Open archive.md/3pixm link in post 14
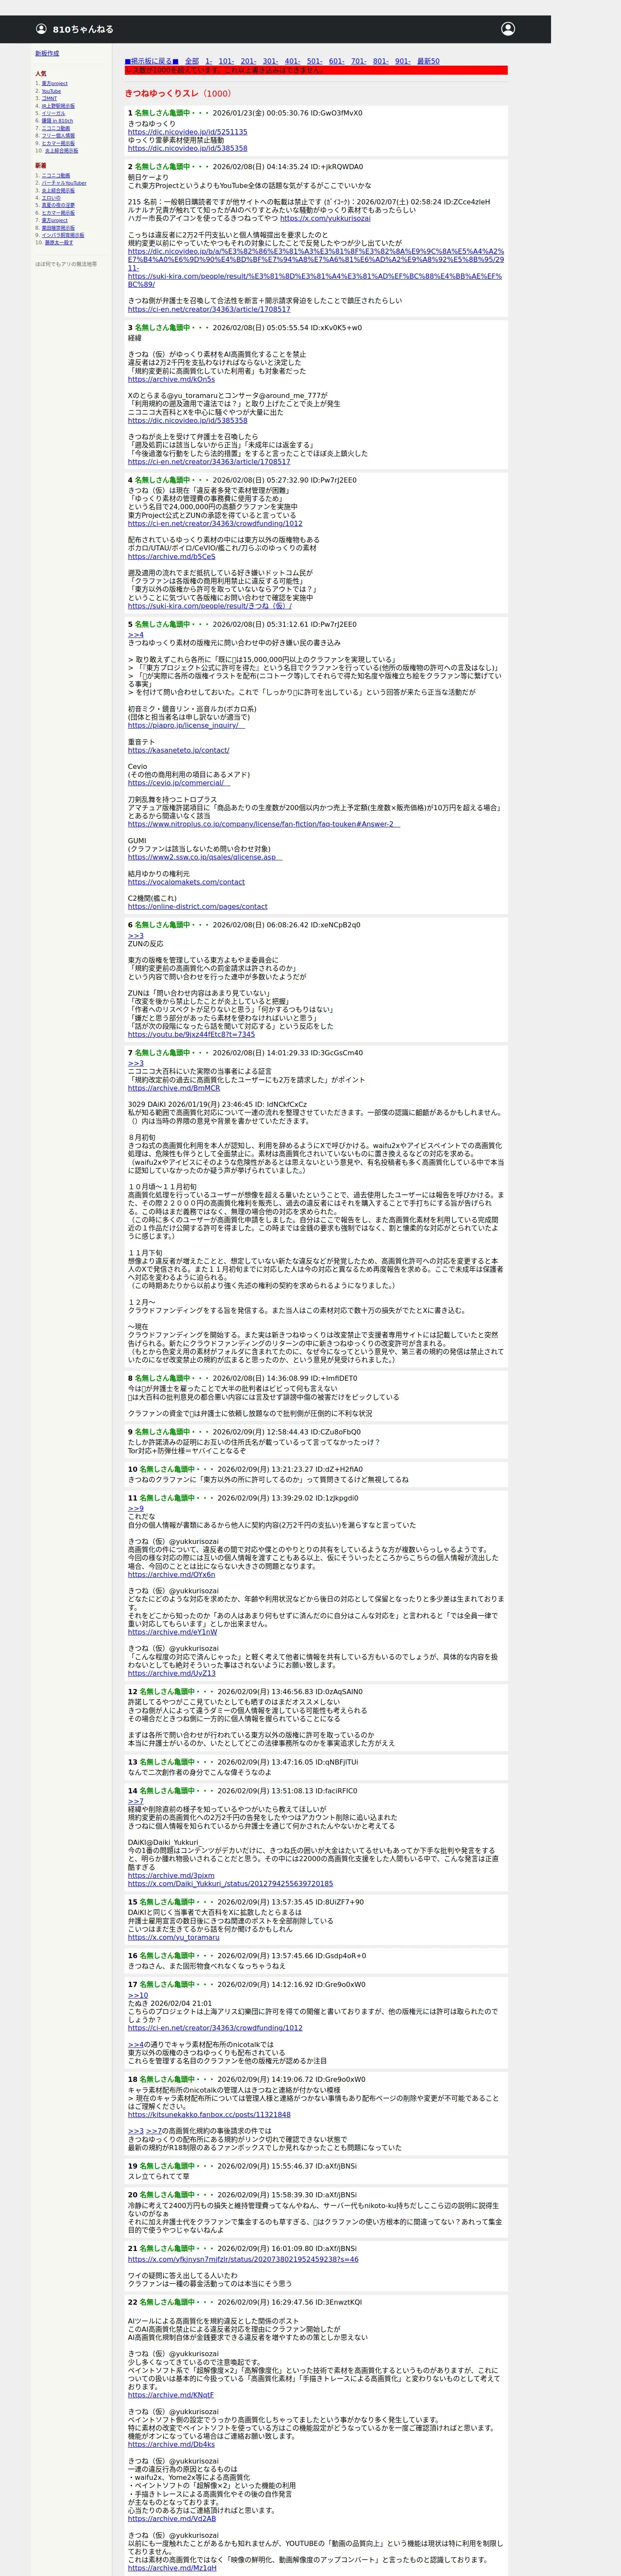The width and height of the screenshot is (621, 2576). coord(171,1876)
